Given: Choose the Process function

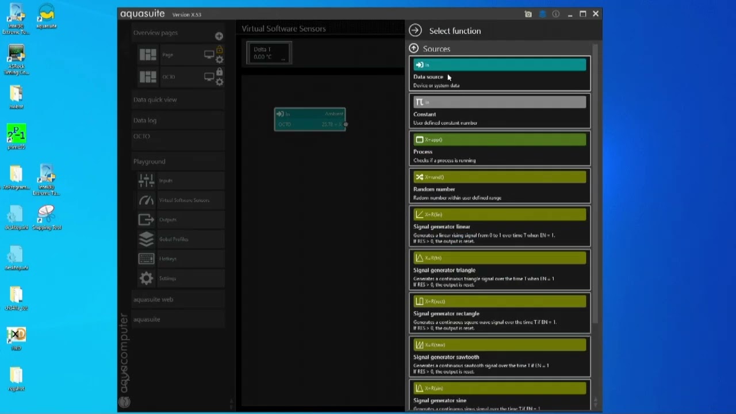Looking at the screenshot, I should [x=500, y=148].
